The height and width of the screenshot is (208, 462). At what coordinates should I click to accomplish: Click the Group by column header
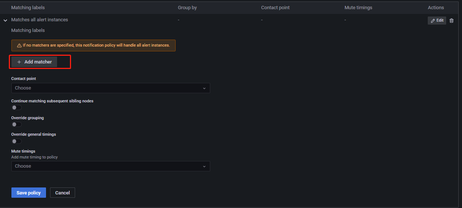pos(187,8)
